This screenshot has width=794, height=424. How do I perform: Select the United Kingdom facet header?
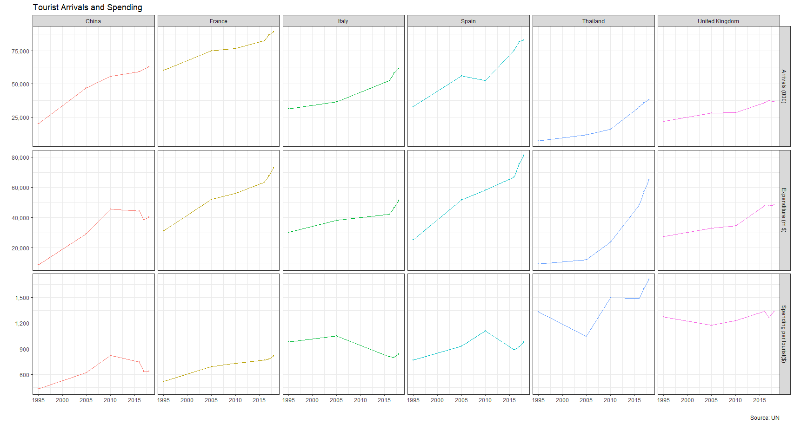[718, 21]
